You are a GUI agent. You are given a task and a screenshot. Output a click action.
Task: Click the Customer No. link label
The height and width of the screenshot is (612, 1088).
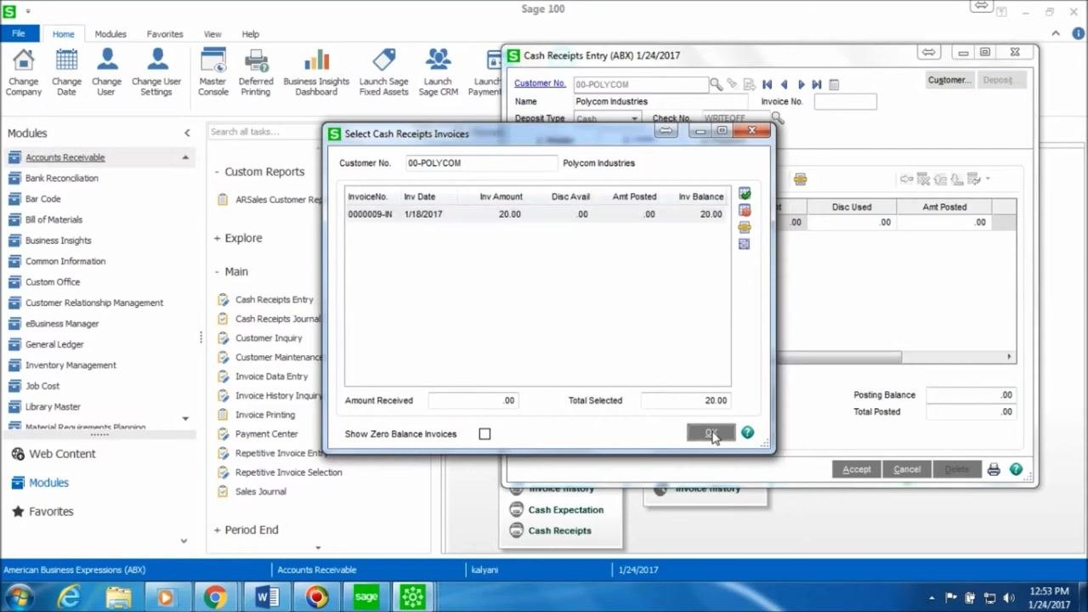(540, 83)
